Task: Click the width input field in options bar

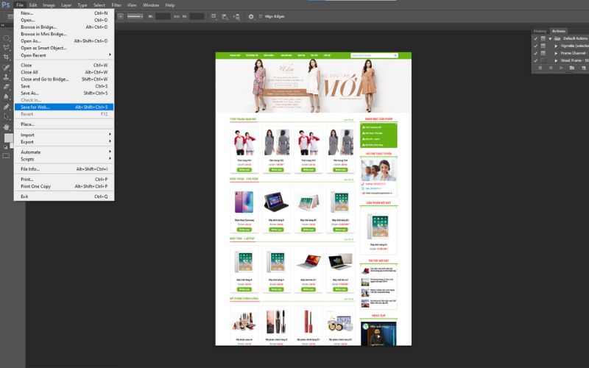Action: click(x=163, y=15)
